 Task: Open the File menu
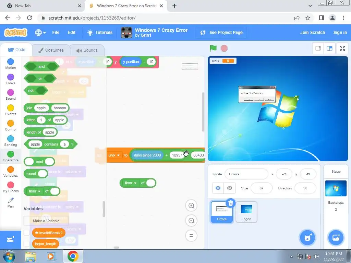coord(56,33)
